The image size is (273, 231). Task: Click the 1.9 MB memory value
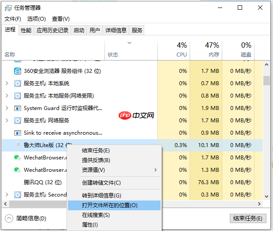coord(210,108)
